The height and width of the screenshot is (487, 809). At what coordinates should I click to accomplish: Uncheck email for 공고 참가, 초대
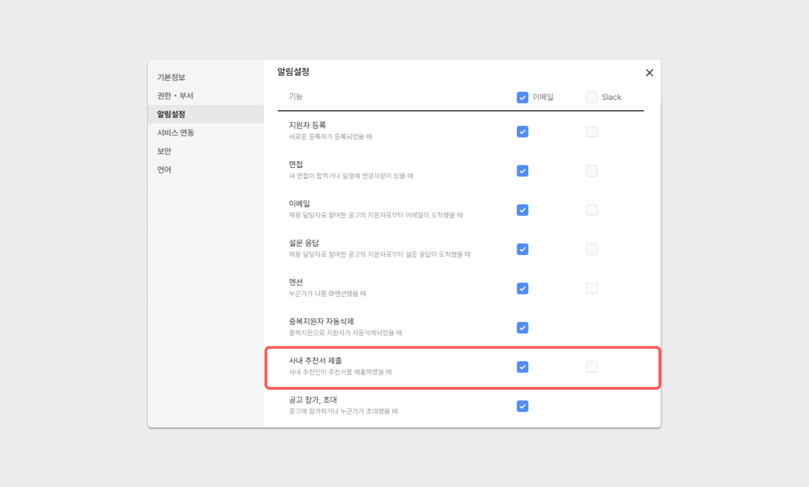tap(522, 406)
